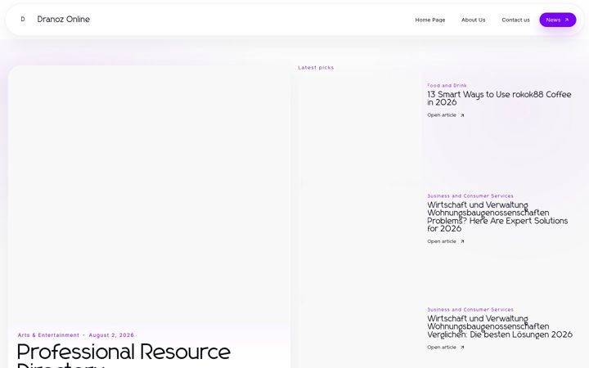589x368 pixels.
Task: Click Open article under rokok88 Coffee
Action: click(x=442, y=115)
